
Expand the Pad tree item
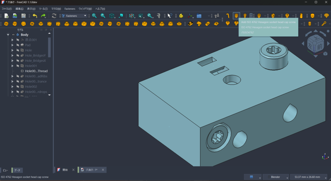[12, 45]
